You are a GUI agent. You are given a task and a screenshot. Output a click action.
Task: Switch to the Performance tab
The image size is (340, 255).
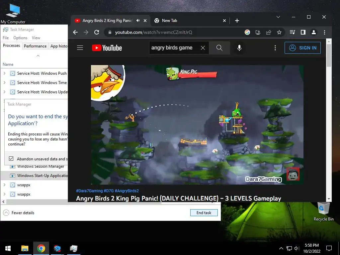(x=35, y=46)
